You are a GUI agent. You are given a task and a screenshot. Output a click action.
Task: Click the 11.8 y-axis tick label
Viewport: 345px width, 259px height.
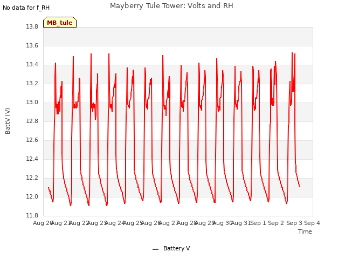click(x=32, y=215)
